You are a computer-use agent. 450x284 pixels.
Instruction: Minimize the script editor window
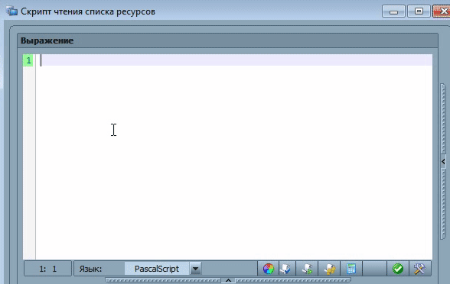tap(393, 11)
